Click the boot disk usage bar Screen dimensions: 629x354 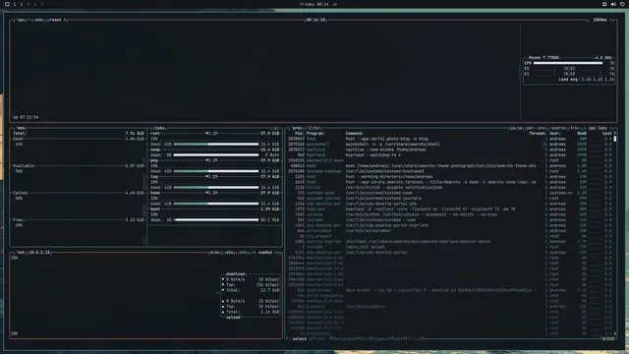(x=216, y=220)
